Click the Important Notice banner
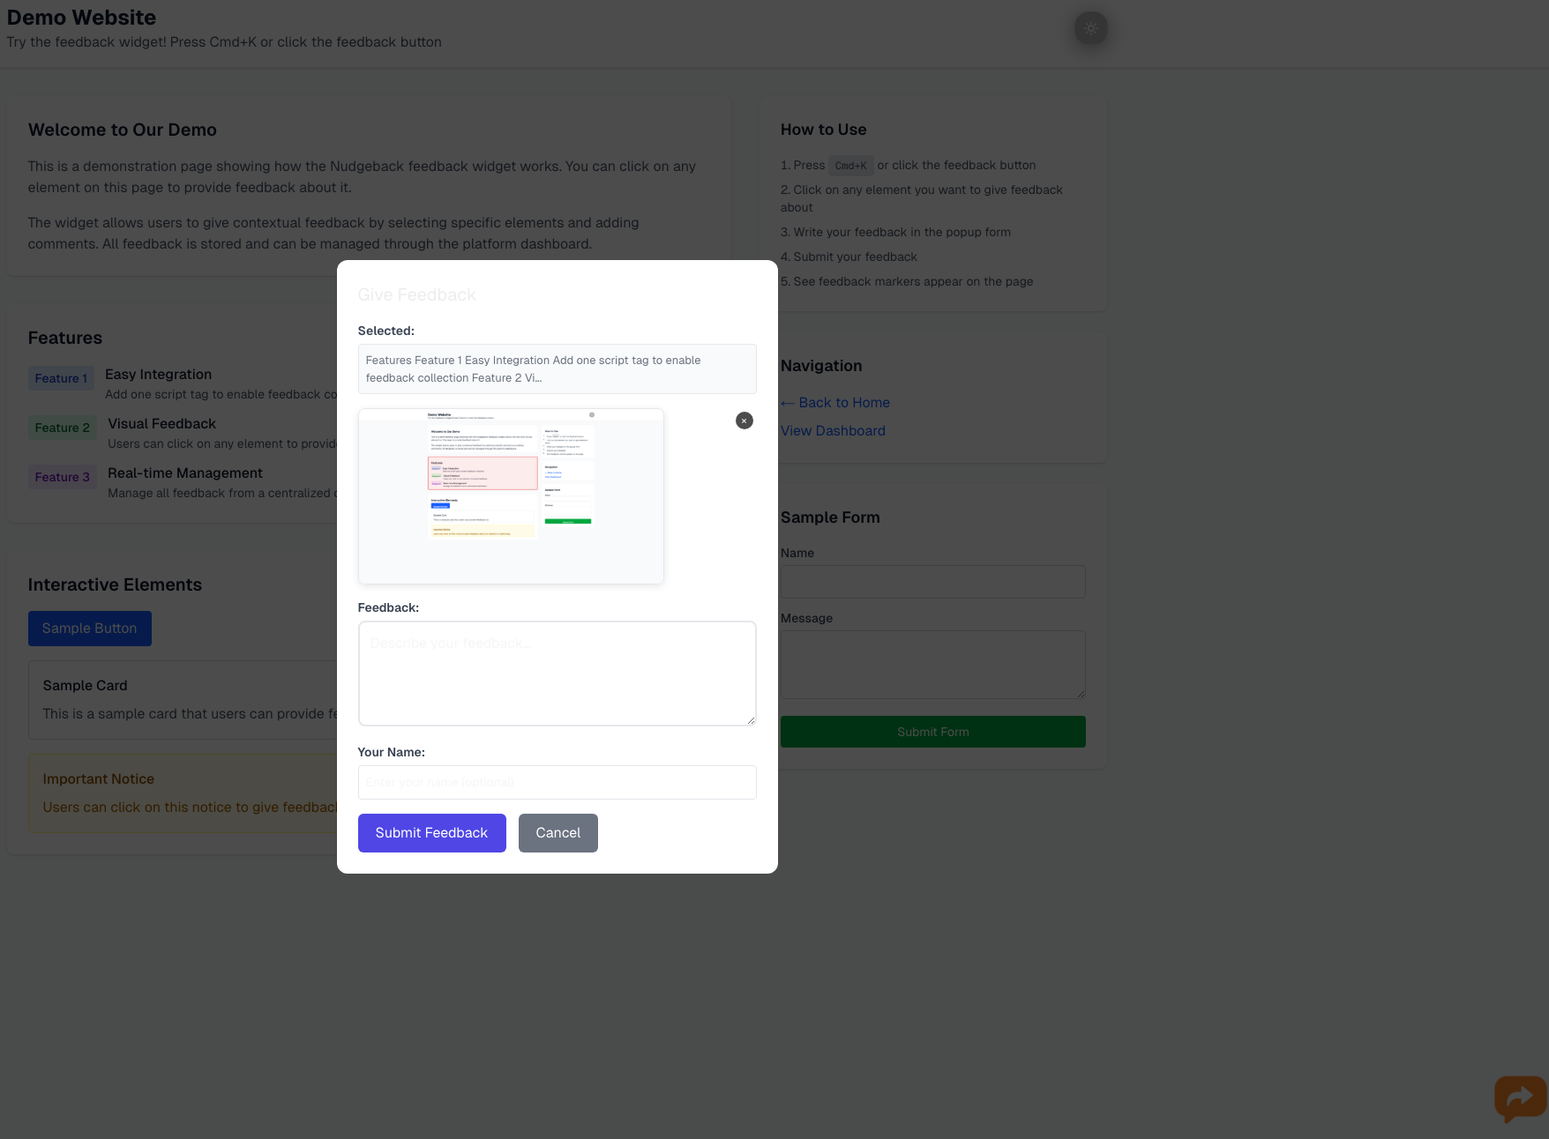The image size is (1549, 1139). pos(176,793)
